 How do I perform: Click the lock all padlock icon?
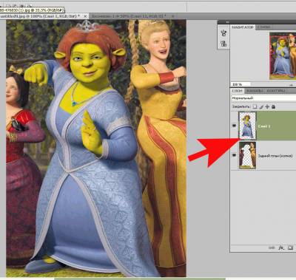pyautogui.click(x=273, y=106)
